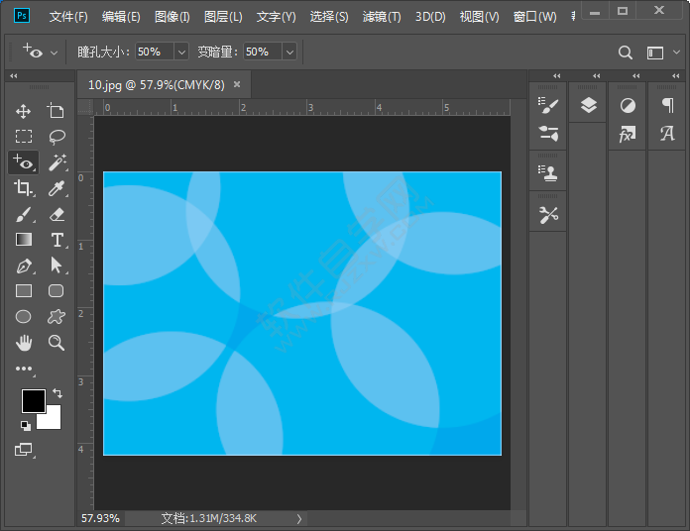The width and height of the screenshot is (690, 531).
Task: Open the 编辑(E) menu
Action: 121,17
